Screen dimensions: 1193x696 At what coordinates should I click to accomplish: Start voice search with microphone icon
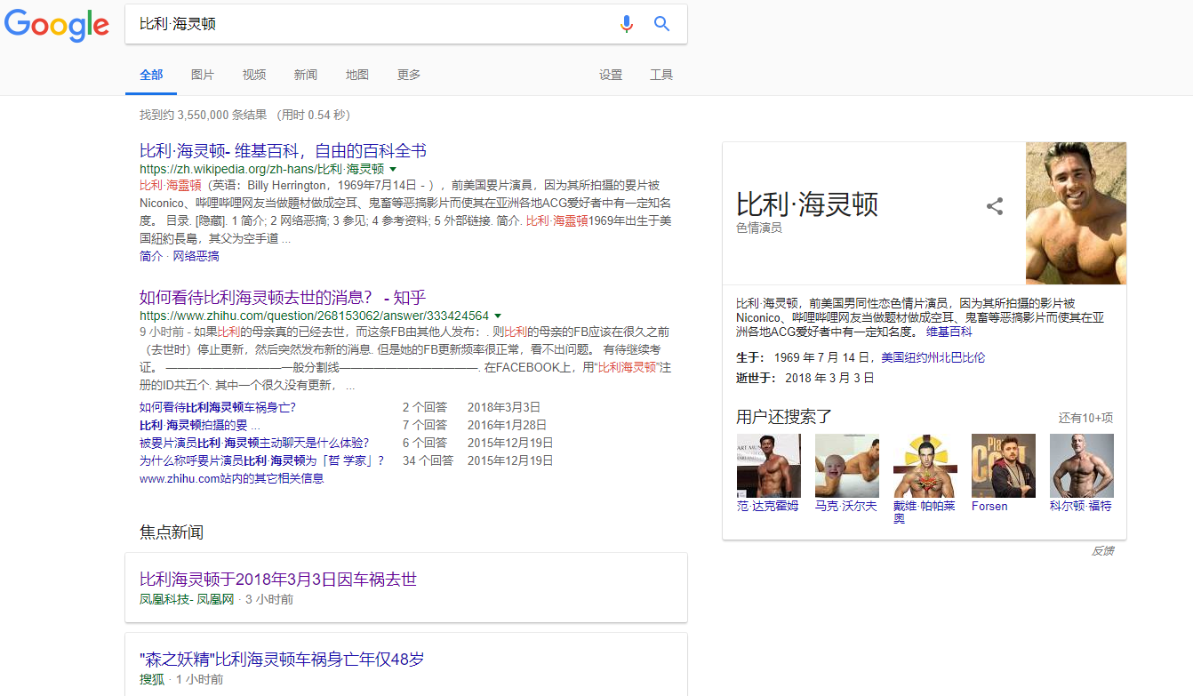pos(627,24)
